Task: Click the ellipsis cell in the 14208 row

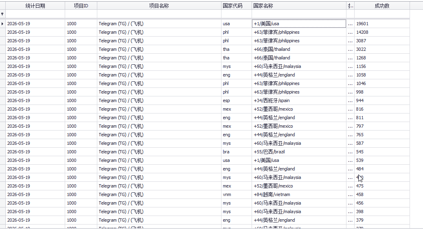Action: (350, 32)
